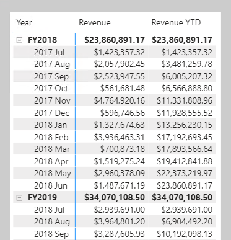Viewport: 231px width, 240px height.
Task: Select the 2017 Nov row label
Action: click(52, 100)
